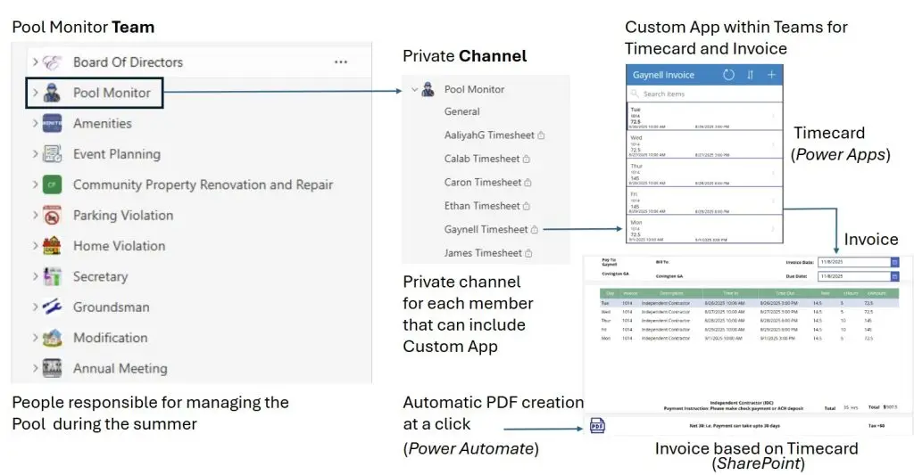Viewport: 914px width, 475px height.
Task: Expand the Home Violation team
Action: tap(35, 246)
